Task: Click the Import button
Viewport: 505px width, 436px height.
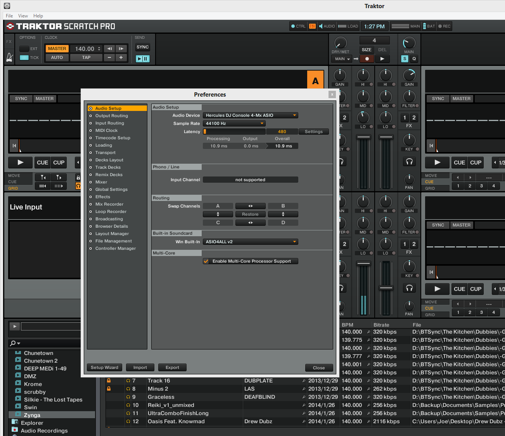Action: coord(140,367)
